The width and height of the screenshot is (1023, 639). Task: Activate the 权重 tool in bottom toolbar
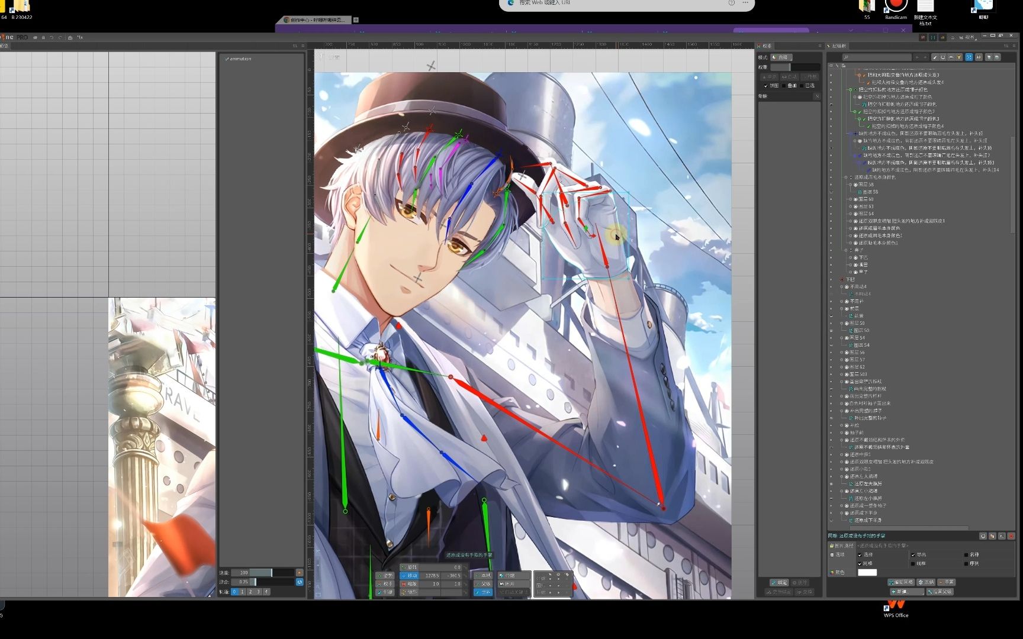tap(385, 584)
